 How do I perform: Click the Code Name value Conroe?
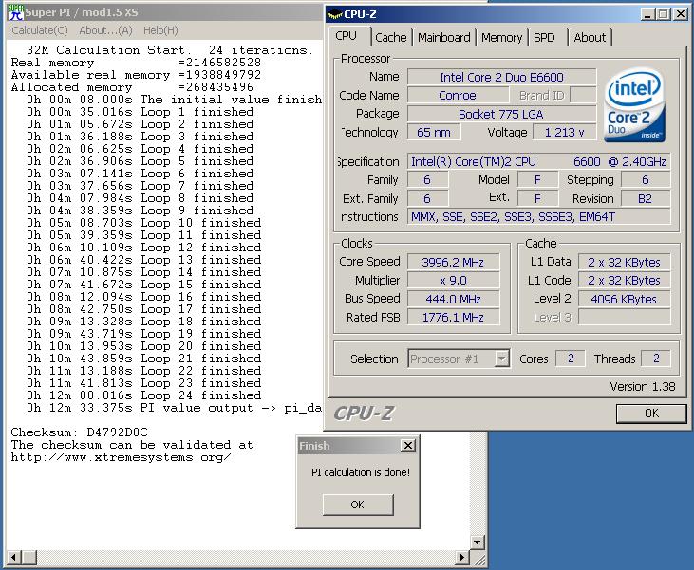click(x=458, y=96)
